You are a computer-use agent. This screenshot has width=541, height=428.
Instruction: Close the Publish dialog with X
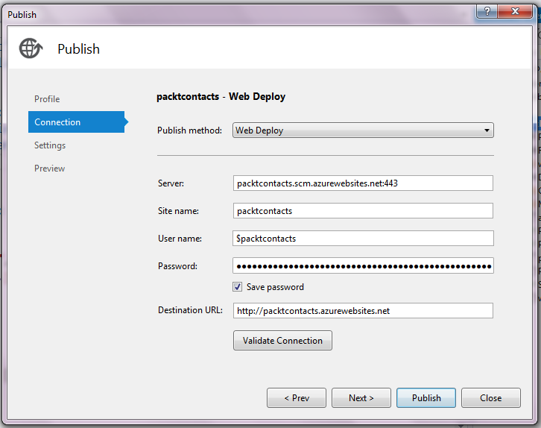(x=515, y=11)
